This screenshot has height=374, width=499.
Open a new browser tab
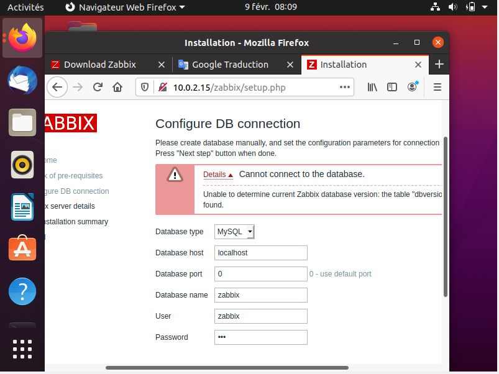coord(439,64)
